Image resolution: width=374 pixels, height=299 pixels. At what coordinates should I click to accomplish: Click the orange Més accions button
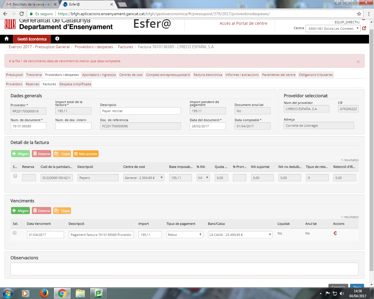coord(86,154)
